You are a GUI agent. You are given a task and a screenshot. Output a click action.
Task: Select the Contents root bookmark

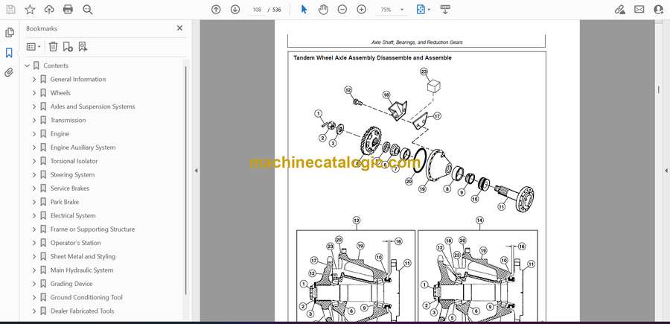coord(56,66)
